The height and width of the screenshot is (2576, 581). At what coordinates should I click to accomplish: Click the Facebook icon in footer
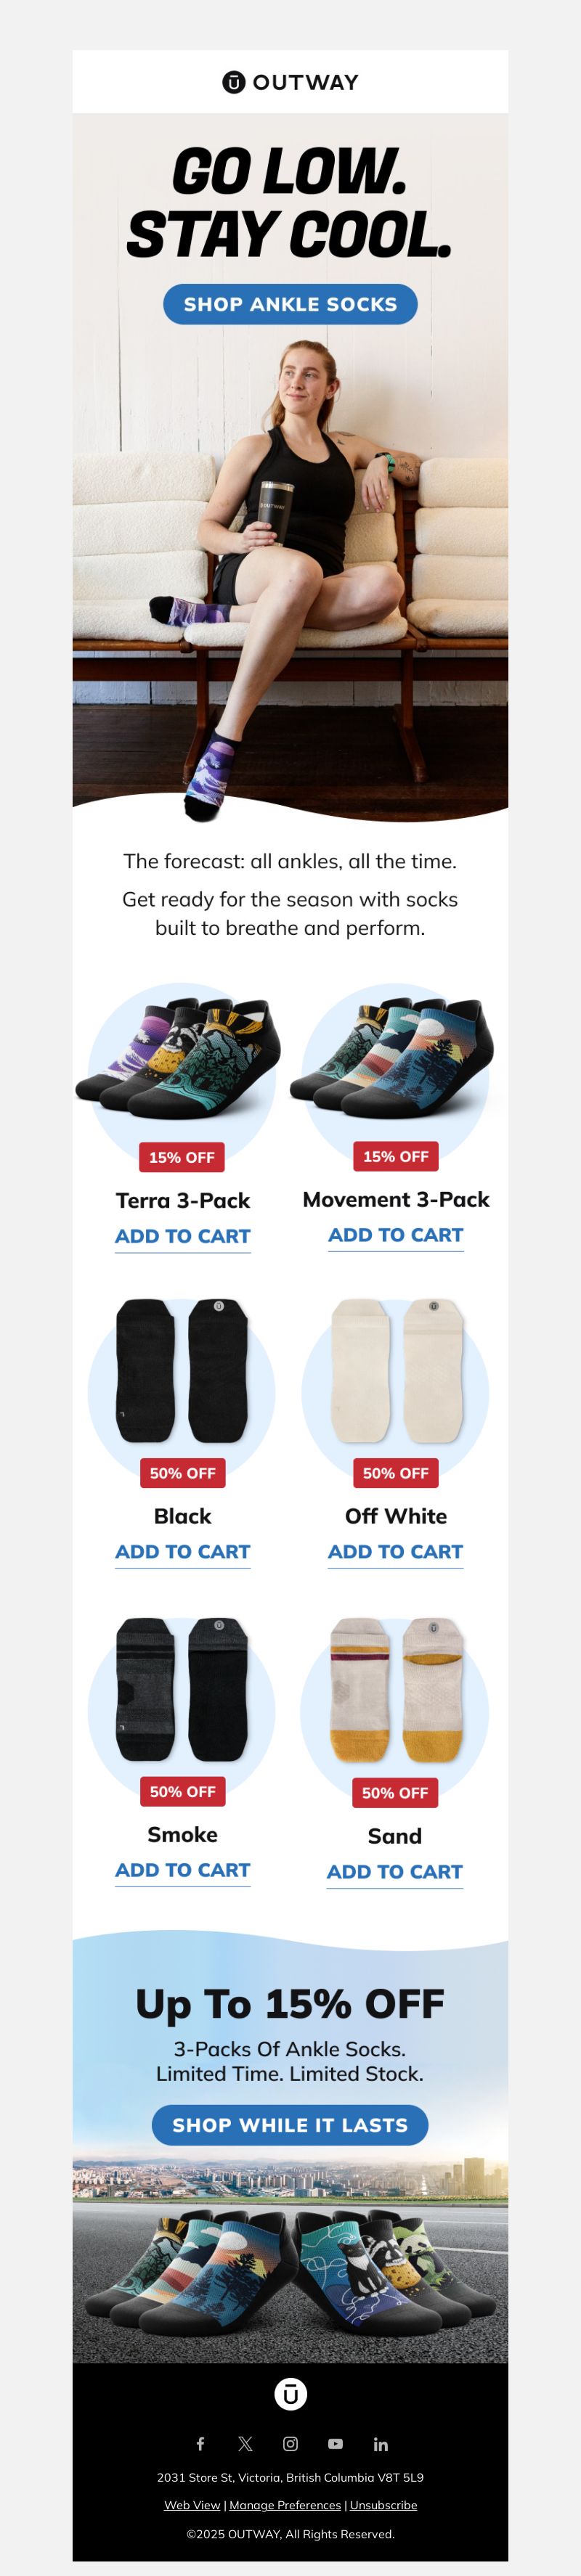[200, 2443]
